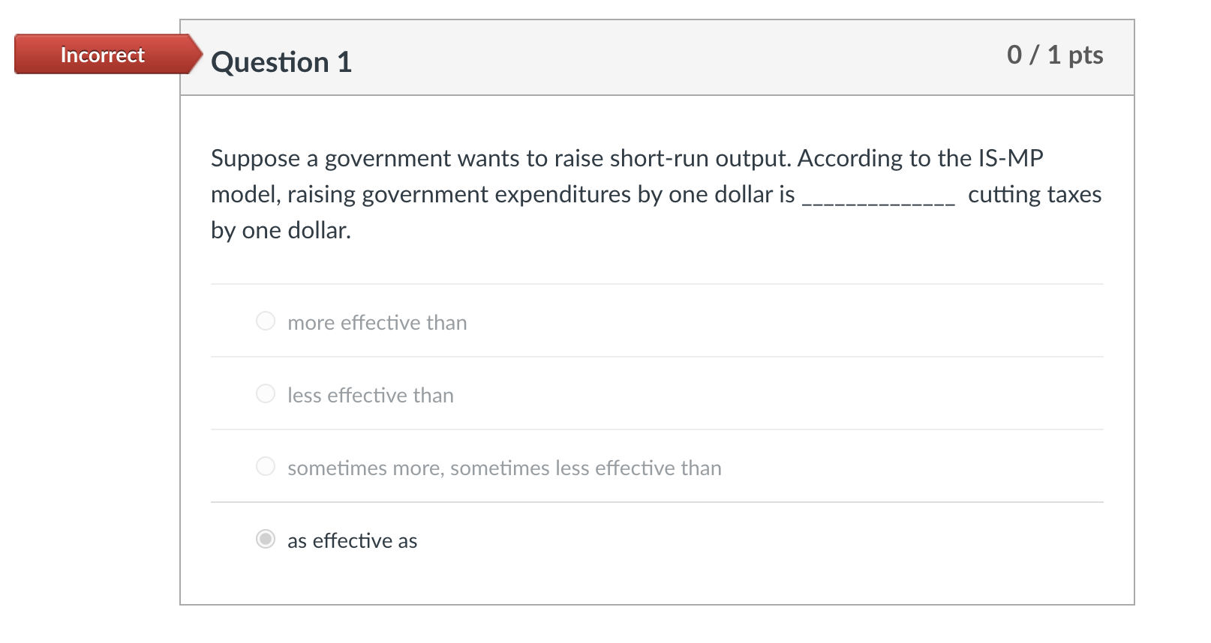Click the 'less effective than' answer label
1211x643 pixels.
click(371, 395)
